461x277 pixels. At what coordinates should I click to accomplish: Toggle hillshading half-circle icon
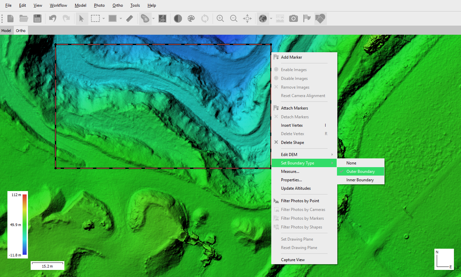[178, 19]
